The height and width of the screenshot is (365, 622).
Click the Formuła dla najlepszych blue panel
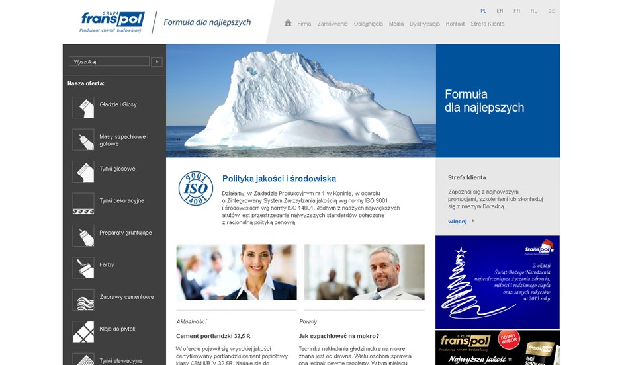[498, 101]
